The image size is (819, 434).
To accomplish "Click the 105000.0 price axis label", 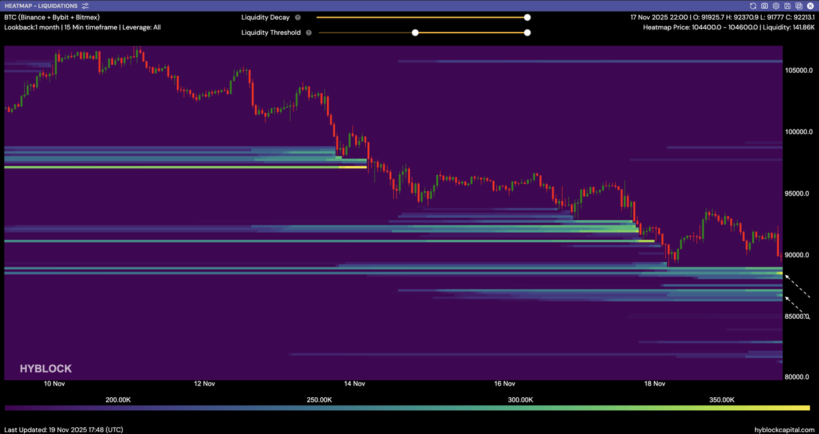I will [x=799, y=70].
